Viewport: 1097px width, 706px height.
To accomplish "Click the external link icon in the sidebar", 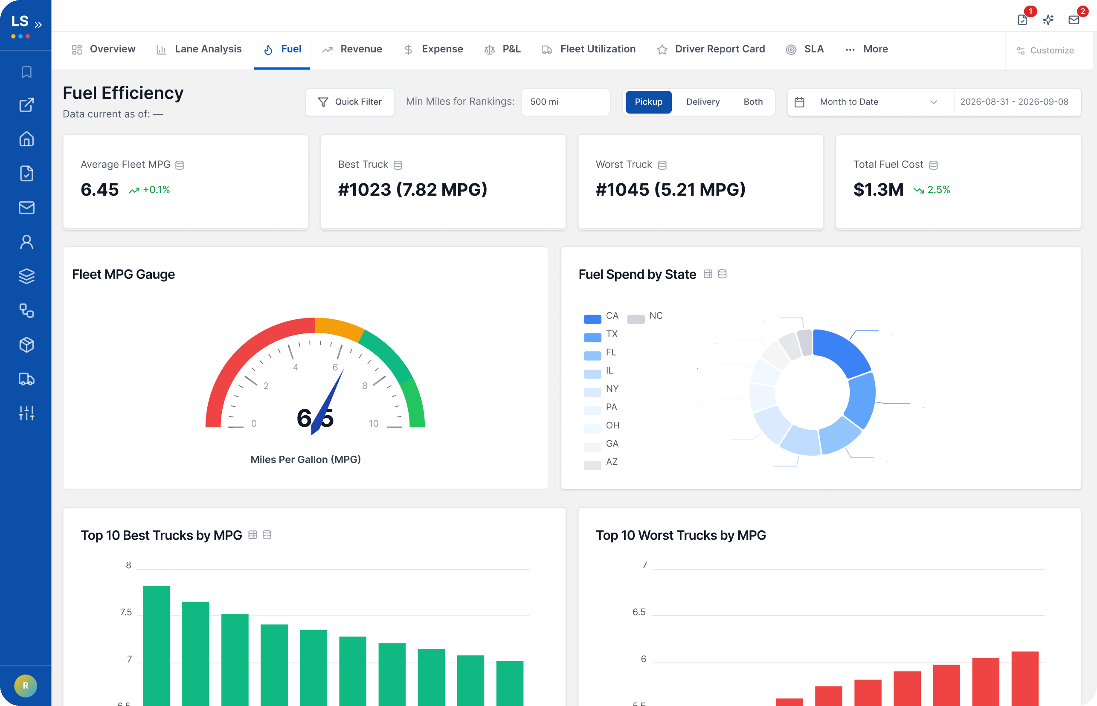I will [26, 105].
